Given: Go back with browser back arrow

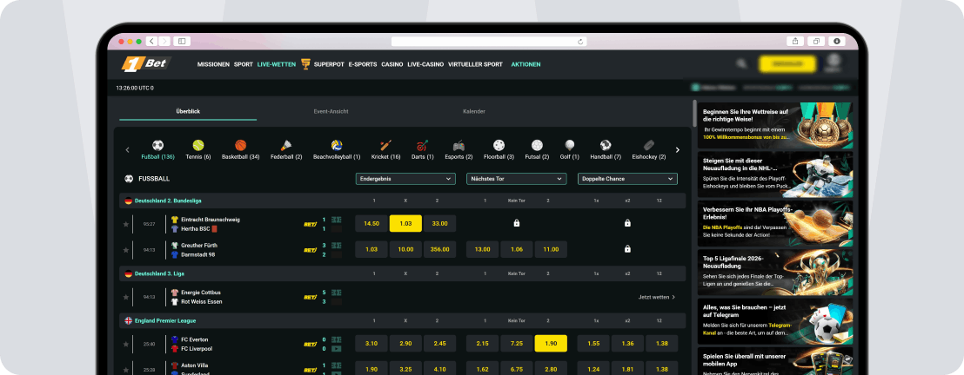Looking at the screenshot, I should 151,41.
